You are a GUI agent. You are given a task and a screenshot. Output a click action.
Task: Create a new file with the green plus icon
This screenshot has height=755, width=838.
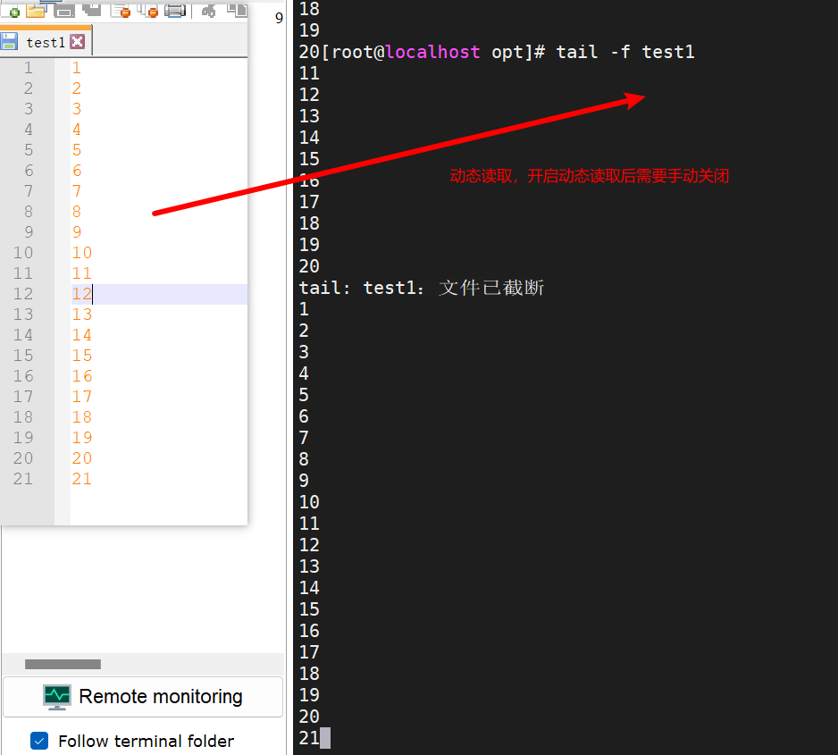pos(14,12)
